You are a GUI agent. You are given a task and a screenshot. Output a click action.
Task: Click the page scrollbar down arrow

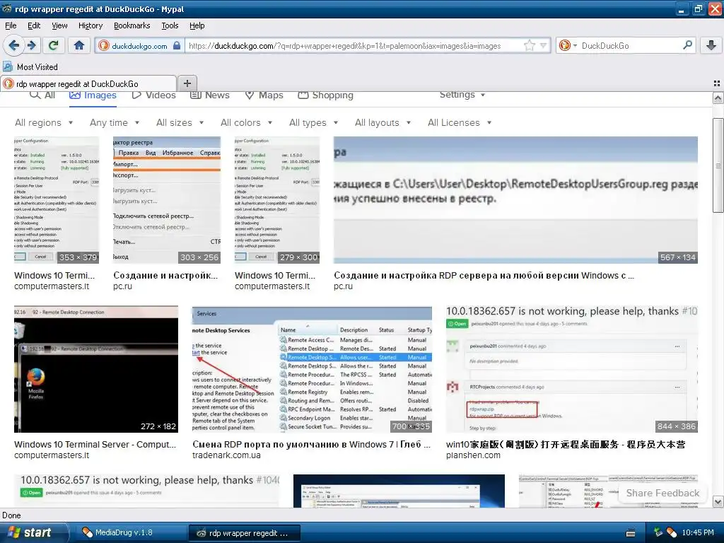pyautogui.click(x=718, y=501)
